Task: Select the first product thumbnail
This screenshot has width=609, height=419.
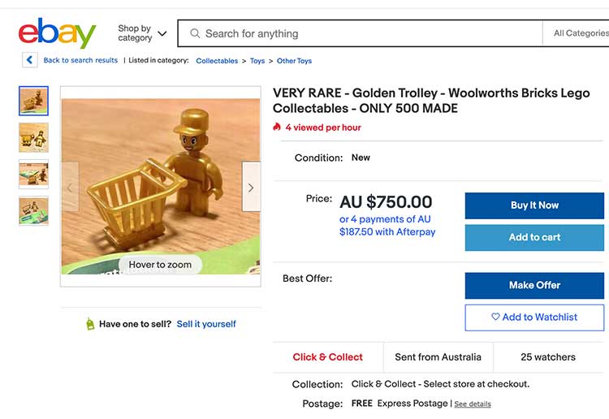Action: (x=33, y=101)
